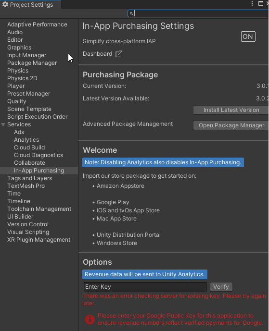Viewport: 269px width, 331px height.
Task: Select Analytics under Services
Action: (26, 140)
